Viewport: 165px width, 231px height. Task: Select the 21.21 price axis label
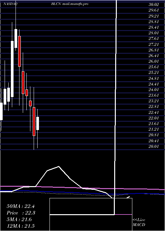[153, 129]
